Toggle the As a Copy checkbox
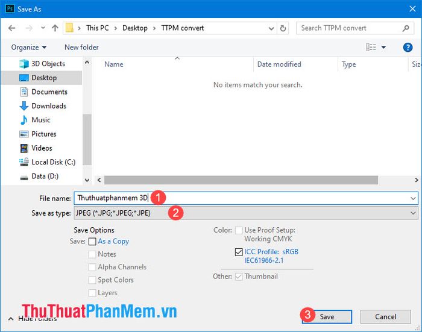The width and height of the screenshot is (422, 332). (92, 242)
